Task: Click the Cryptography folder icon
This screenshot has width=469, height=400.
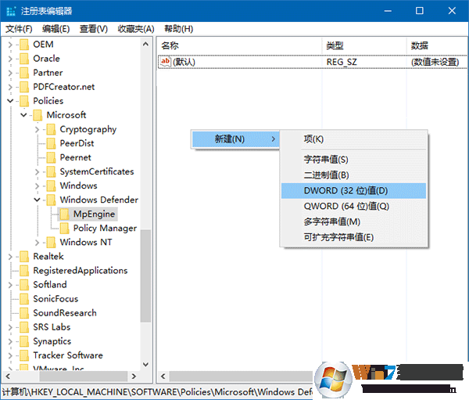Action: click(x=51, y=129)
